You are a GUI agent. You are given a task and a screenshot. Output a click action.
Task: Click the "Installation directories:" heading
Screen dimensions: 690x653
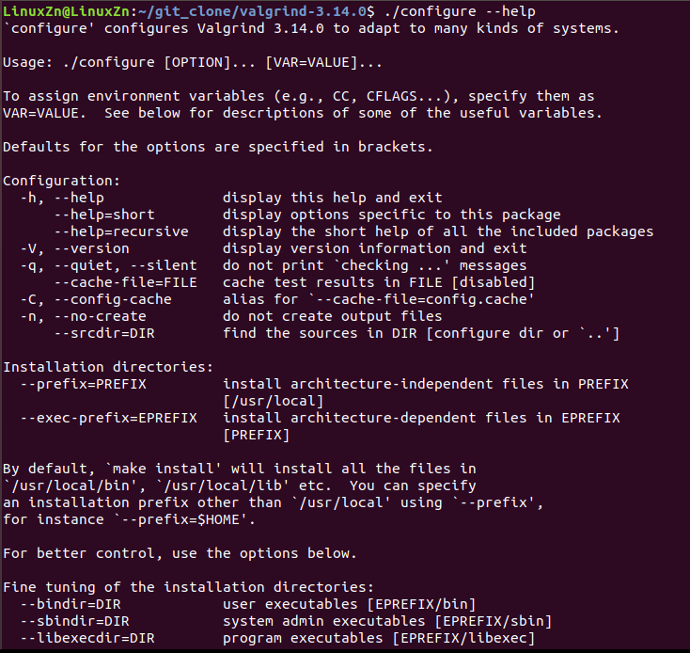108,367
